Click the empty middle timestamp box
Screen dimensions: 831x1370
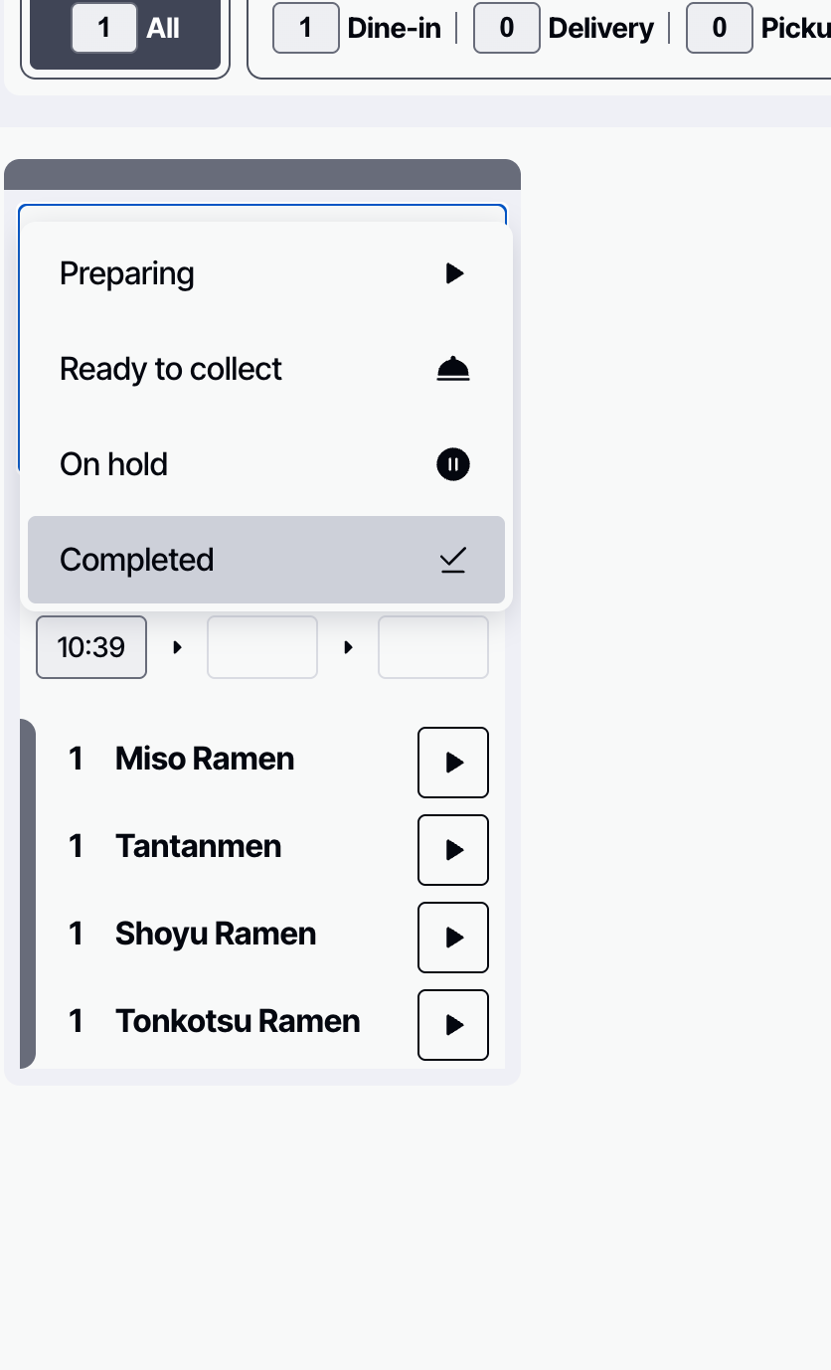(x=262, y=647)
